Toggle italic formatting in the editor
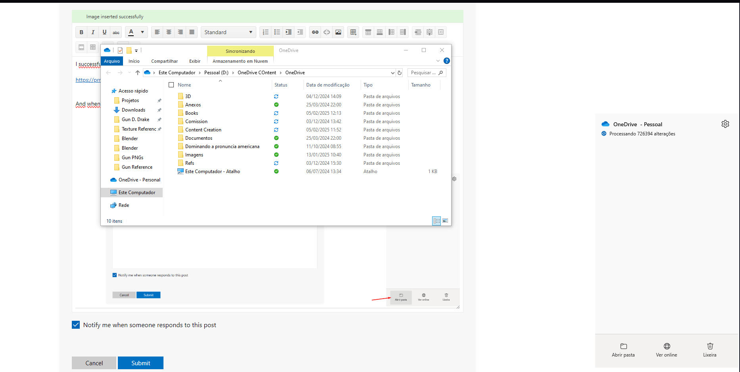Viewport: 740px width, 372px height. (93, 32)
